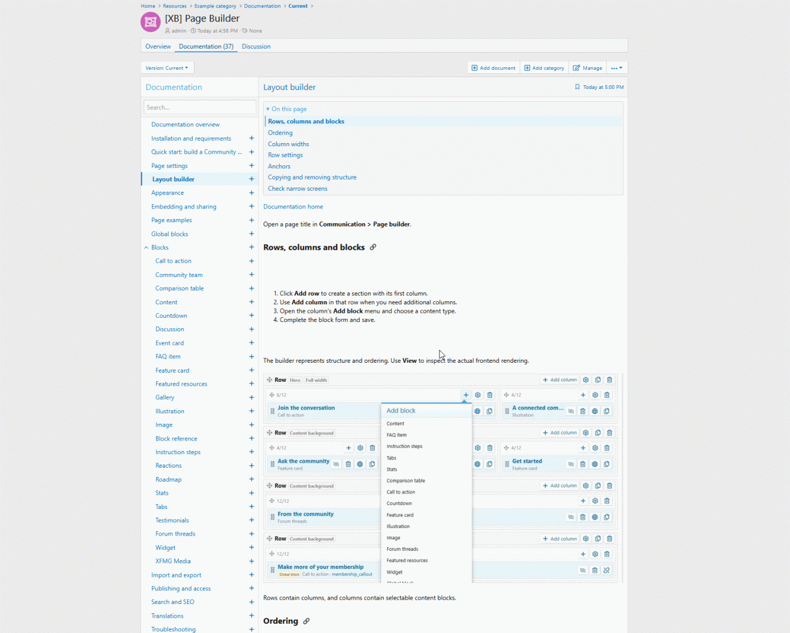Jump to Column widths in On this page
This screenshot has width=790, height=633.
(288, 144)
